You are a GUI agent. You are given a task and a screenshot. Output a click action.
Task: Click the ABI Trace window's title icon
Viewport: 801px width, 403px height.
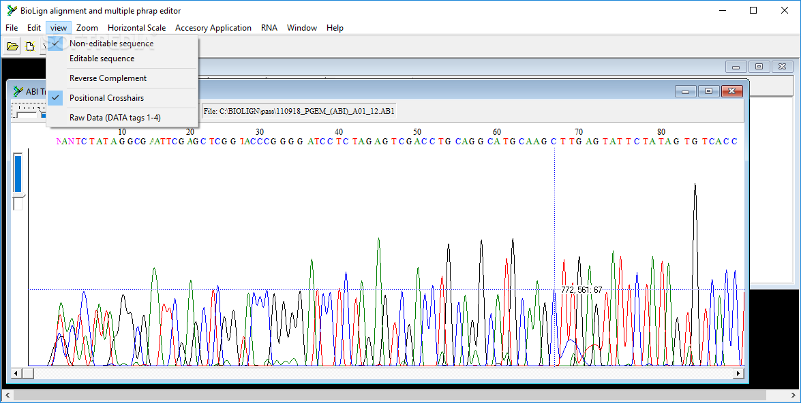(x=18, y=91)
